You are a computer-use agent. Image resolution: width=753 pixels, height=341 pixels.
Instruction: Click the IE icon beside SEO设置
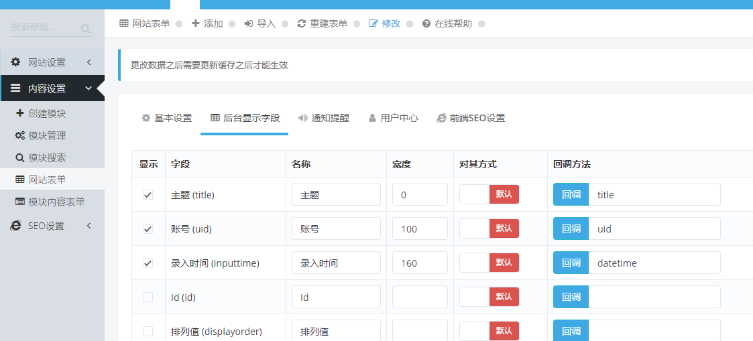click(x=16, y=226)
